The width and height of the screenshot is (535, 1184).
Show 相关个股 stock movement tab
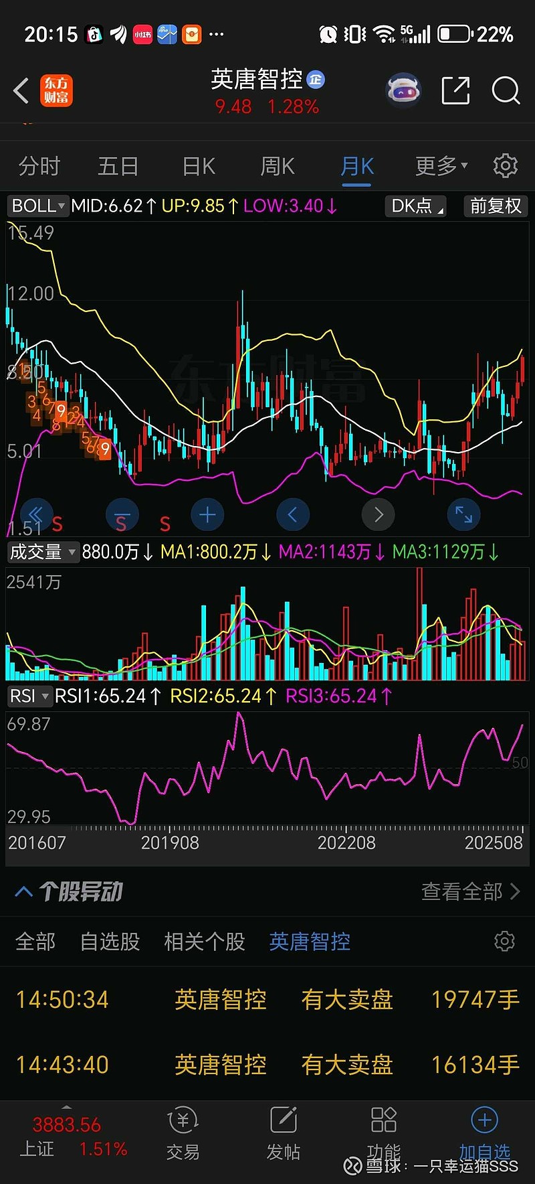[205, 942]
